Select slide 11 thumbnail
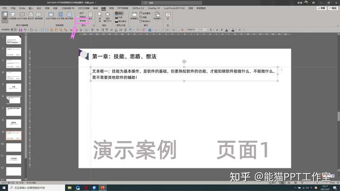Image resolution: width=340 pixels, height=191 pixels. click(13, 159)
